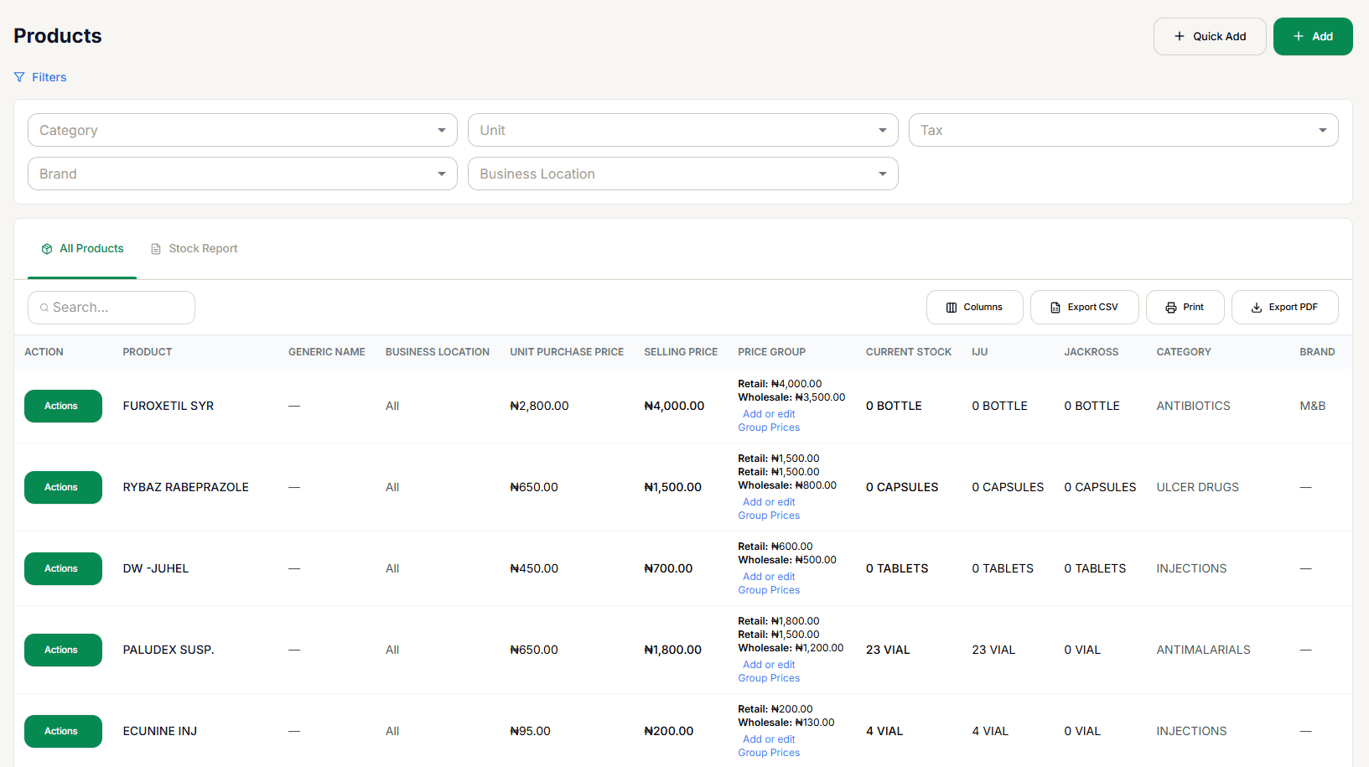
Task: Click the ₦2,800.00 purchase price cell
Action: coord(539,406)
